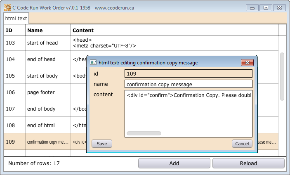Save the confirmation copy message edits
The width and height of the screenshot is (290, 175).
click(101, 144)
